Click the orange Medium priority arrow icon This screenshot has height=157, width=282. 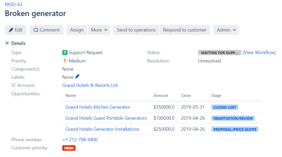pos(65,61)
